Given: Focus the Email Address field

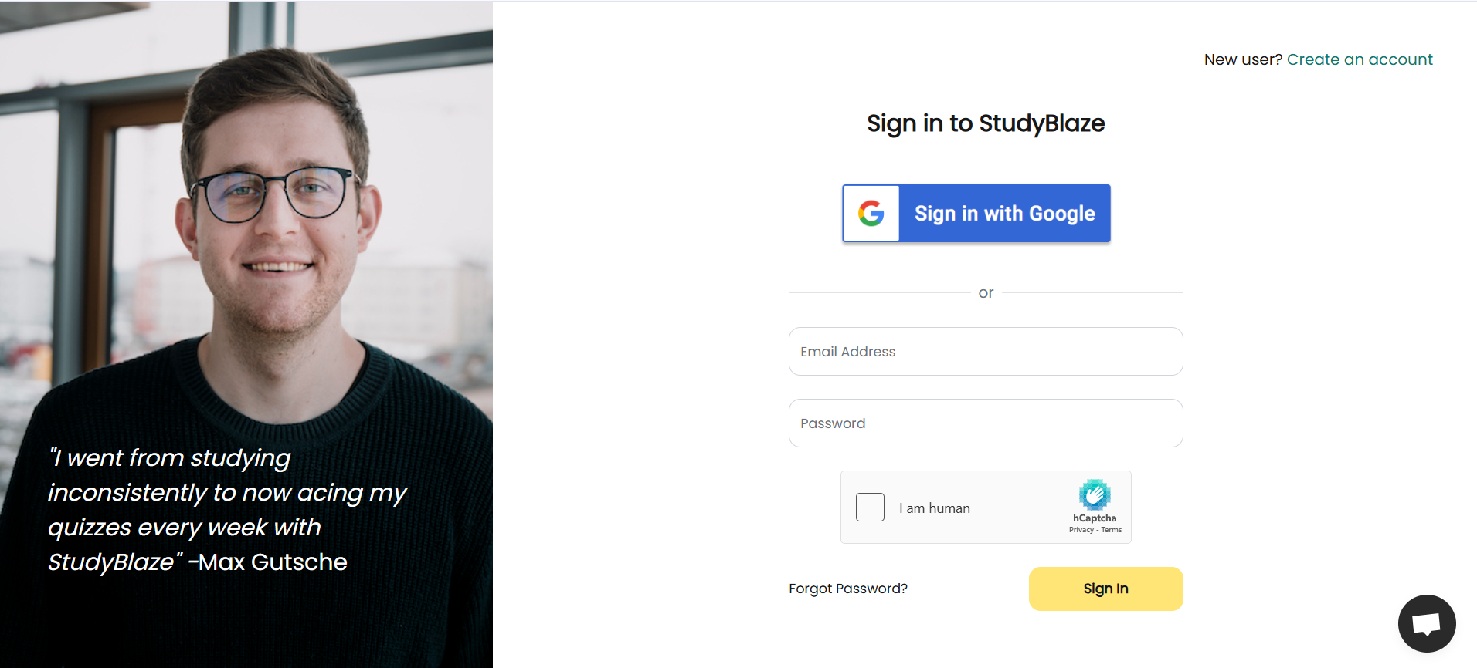Looking at the screenshot, I should (x=985, y=352).
